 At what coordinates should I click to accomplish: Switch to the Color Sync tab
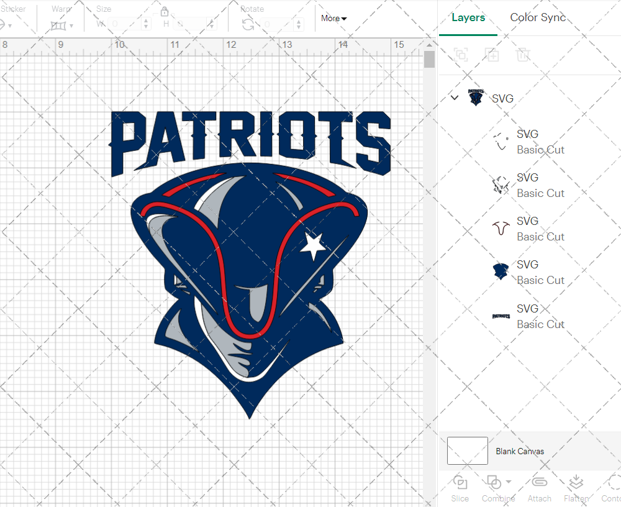coord(538,17)
